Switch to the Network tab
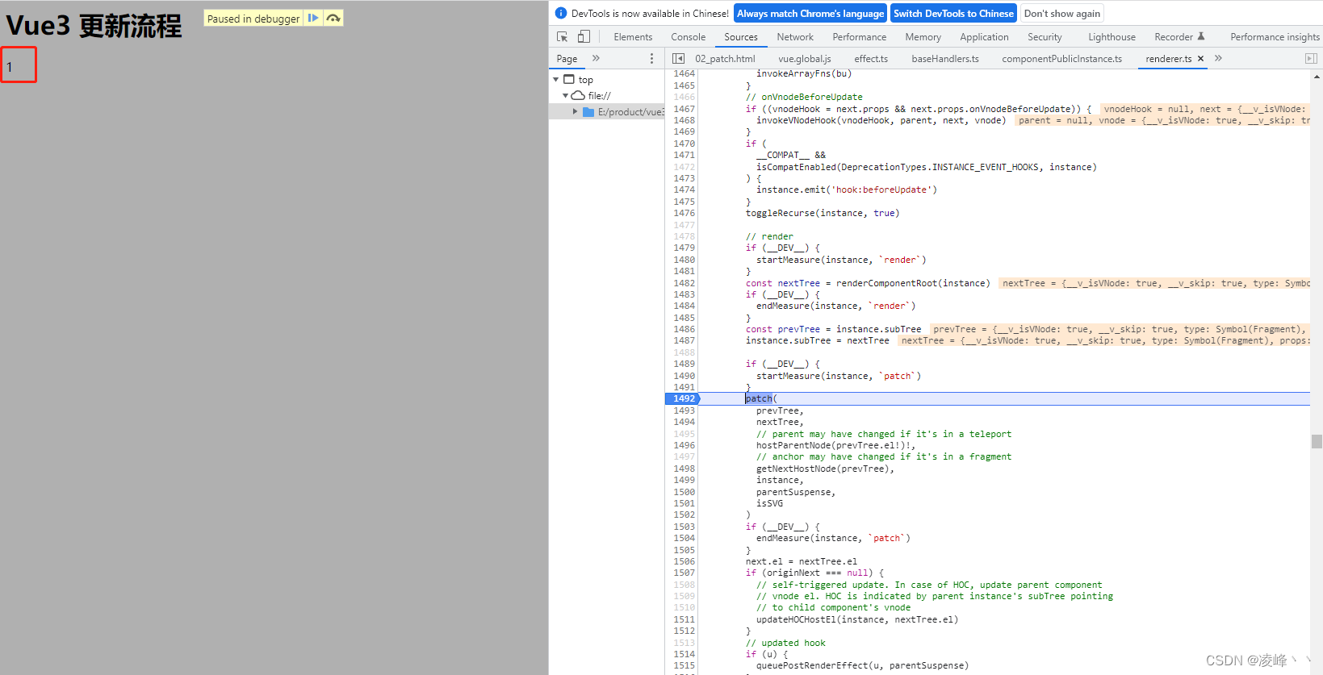Viewport: 1323px width, 675px height. click(795, 37)
